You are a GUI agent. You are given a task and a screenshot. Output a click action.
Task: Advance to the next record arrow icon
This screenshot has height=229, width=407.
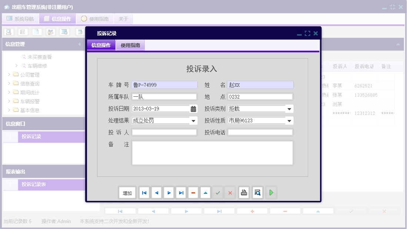[169, 192]
